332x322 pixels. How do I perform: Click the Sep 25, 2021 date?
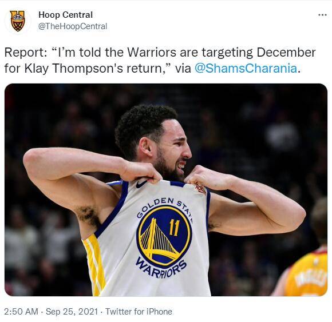pos(72,312)
